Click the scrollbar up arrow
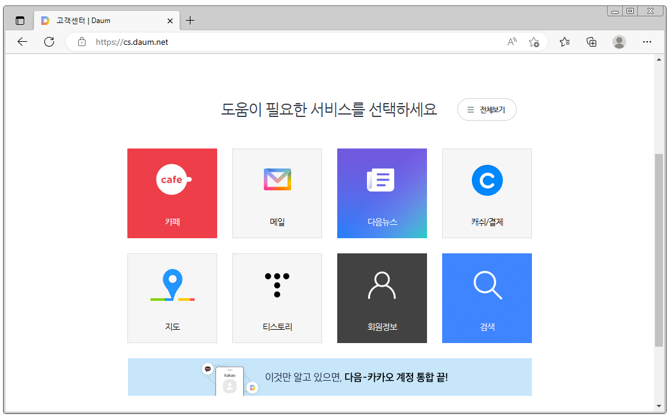The height and width of the screenshot is (417, 669). [659, 59]
